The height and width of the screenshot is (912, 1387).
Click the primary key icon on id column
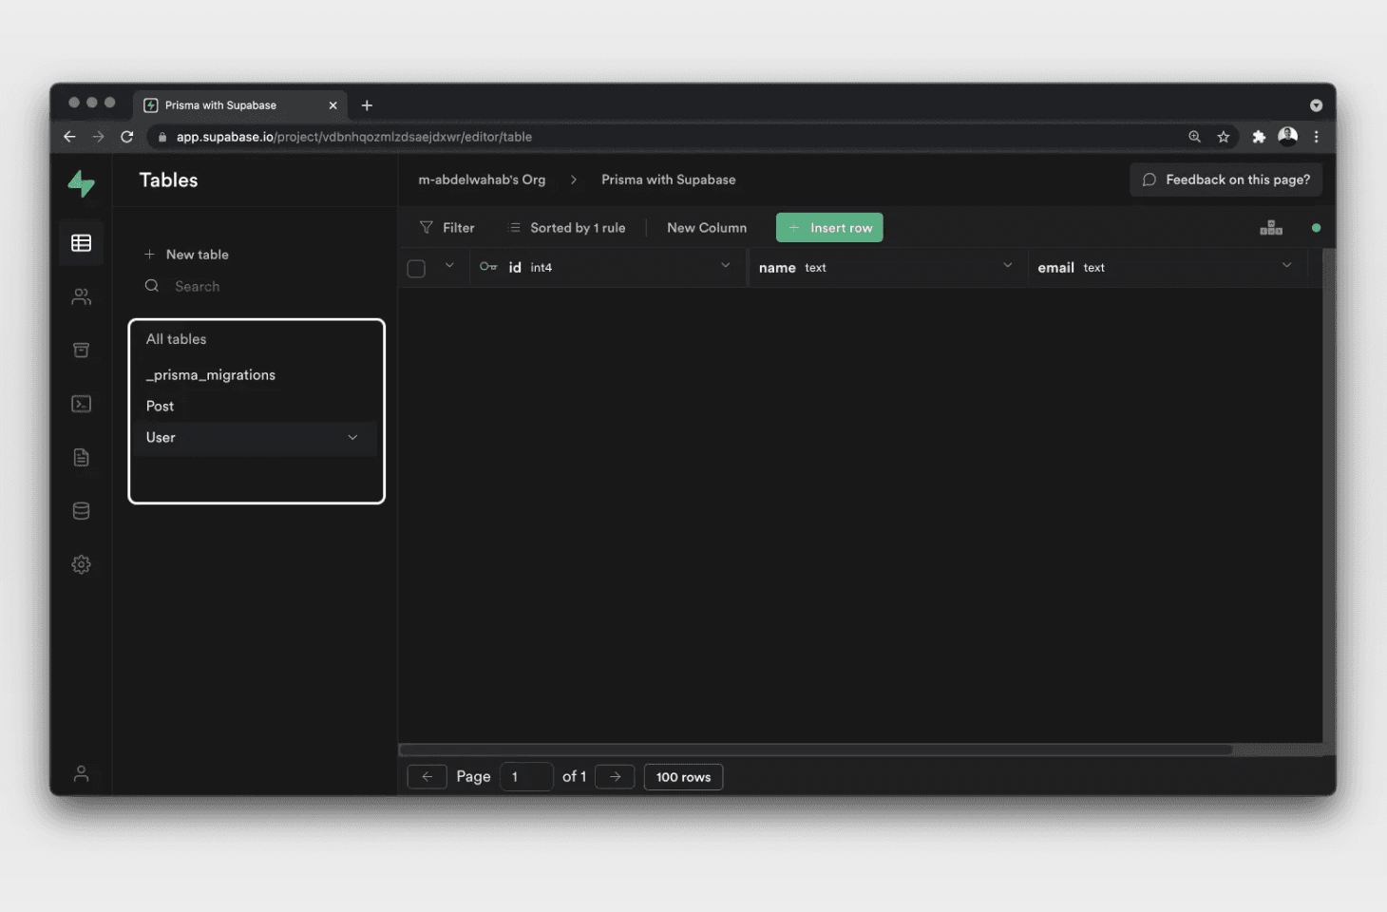point(488,267)
